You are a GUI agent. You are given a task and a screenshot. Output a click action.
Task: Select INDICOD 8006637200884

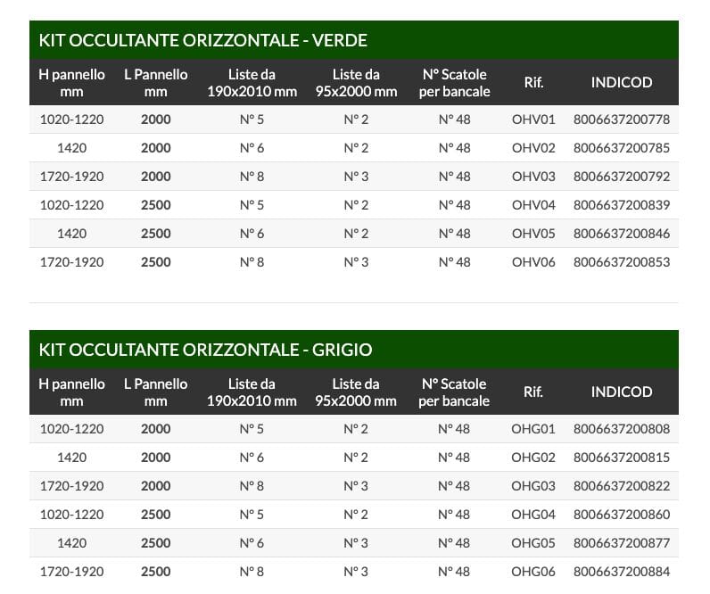(x=622, y=572)
